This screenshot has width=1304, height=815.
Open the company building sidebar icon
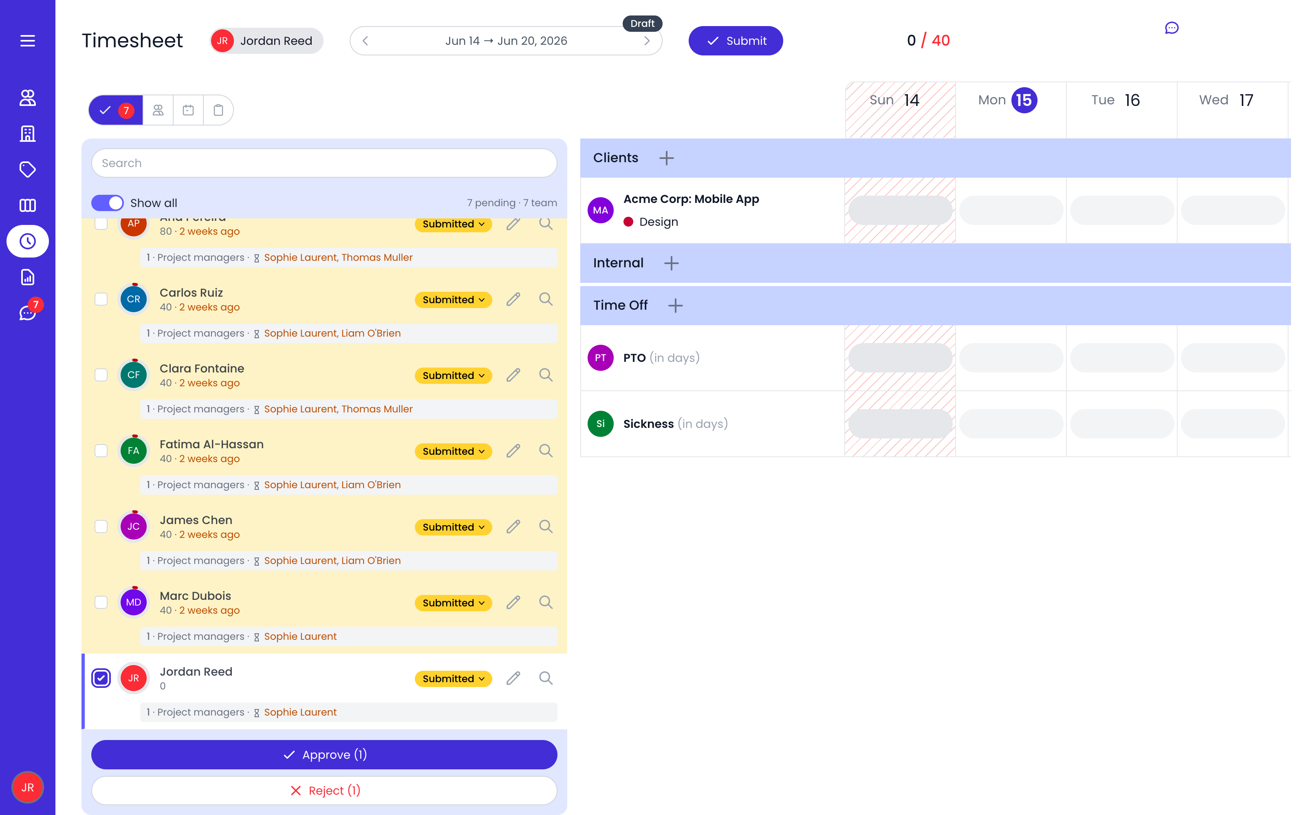27,134
